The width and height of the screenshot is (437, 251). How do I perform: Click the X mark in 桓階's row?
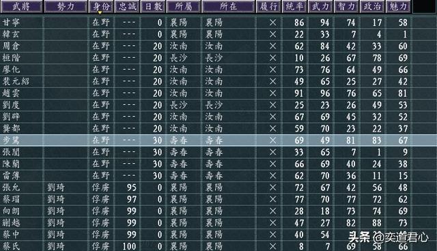pos(273,58)
